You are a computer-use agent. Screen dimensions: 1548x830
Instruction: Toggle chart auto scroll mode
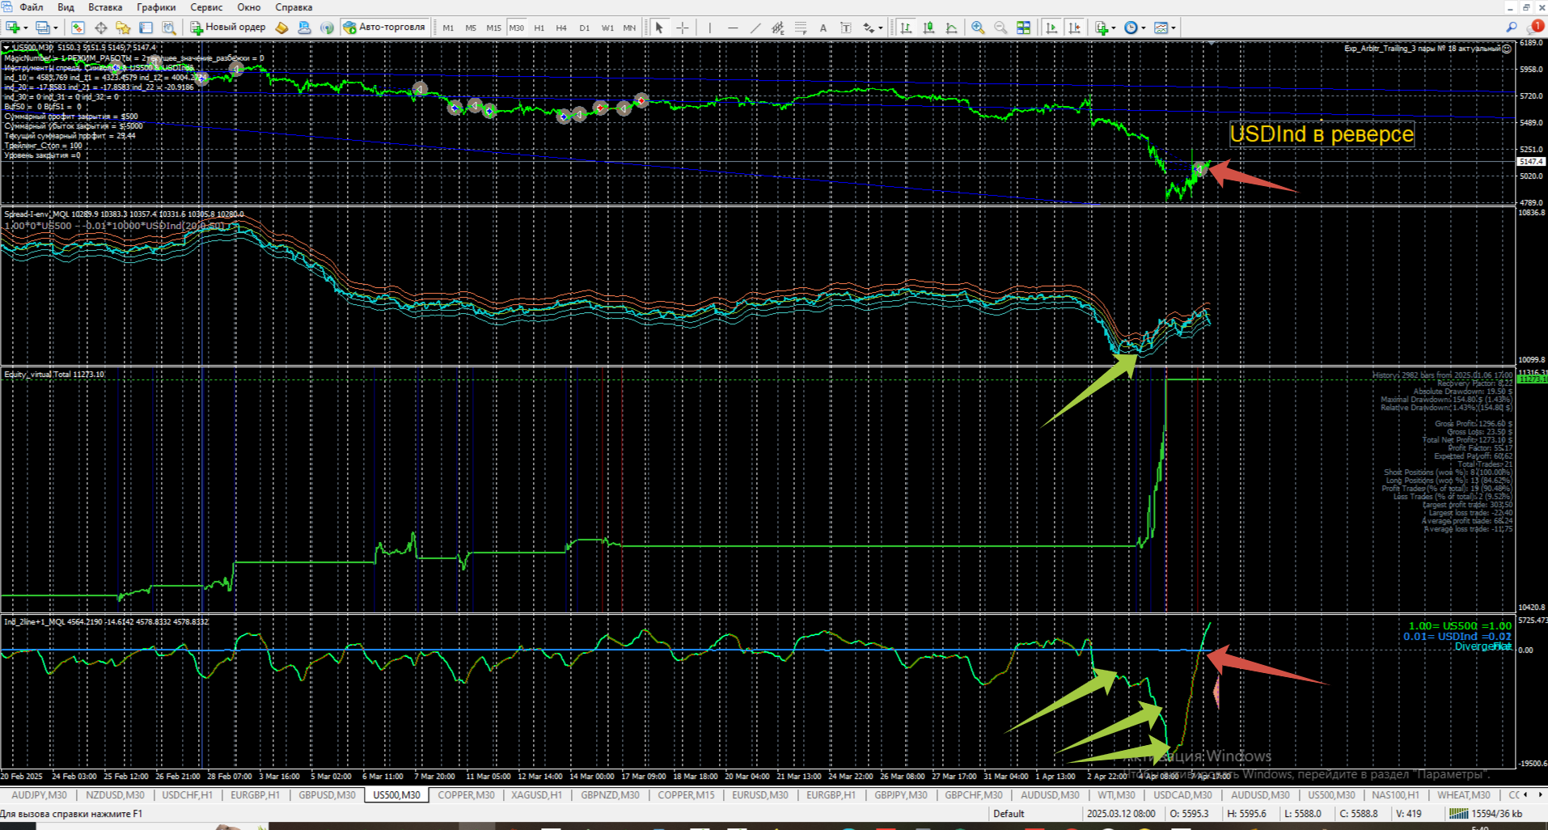click(1051, 28)
